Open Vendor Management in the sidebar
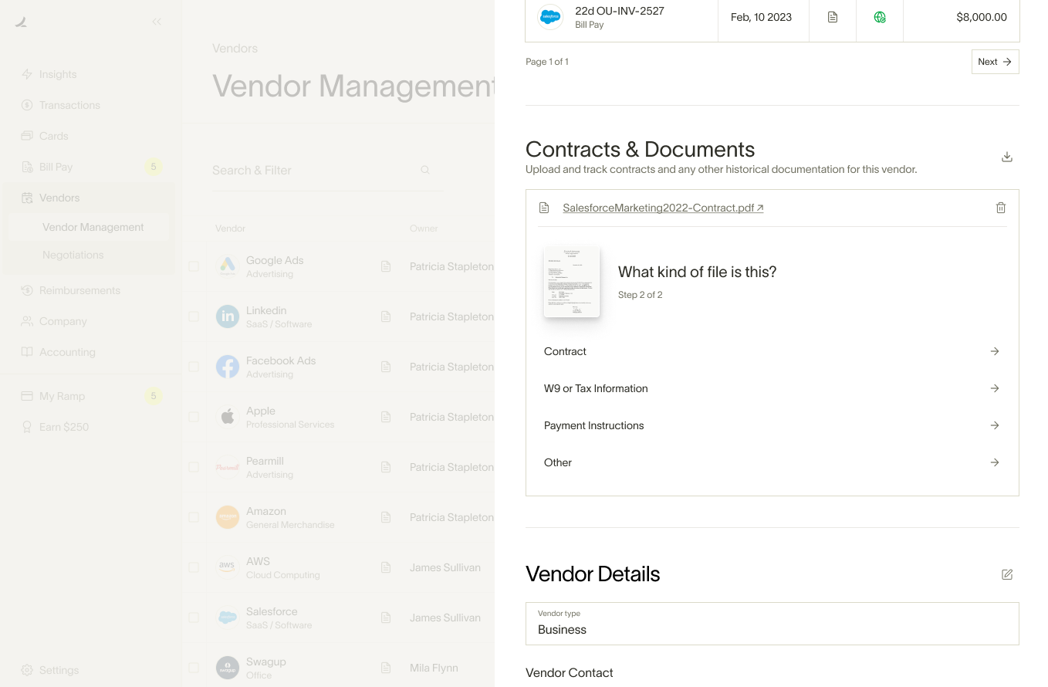The height and width of the screenshot is (687, 1048). click(x=89, y=227)
